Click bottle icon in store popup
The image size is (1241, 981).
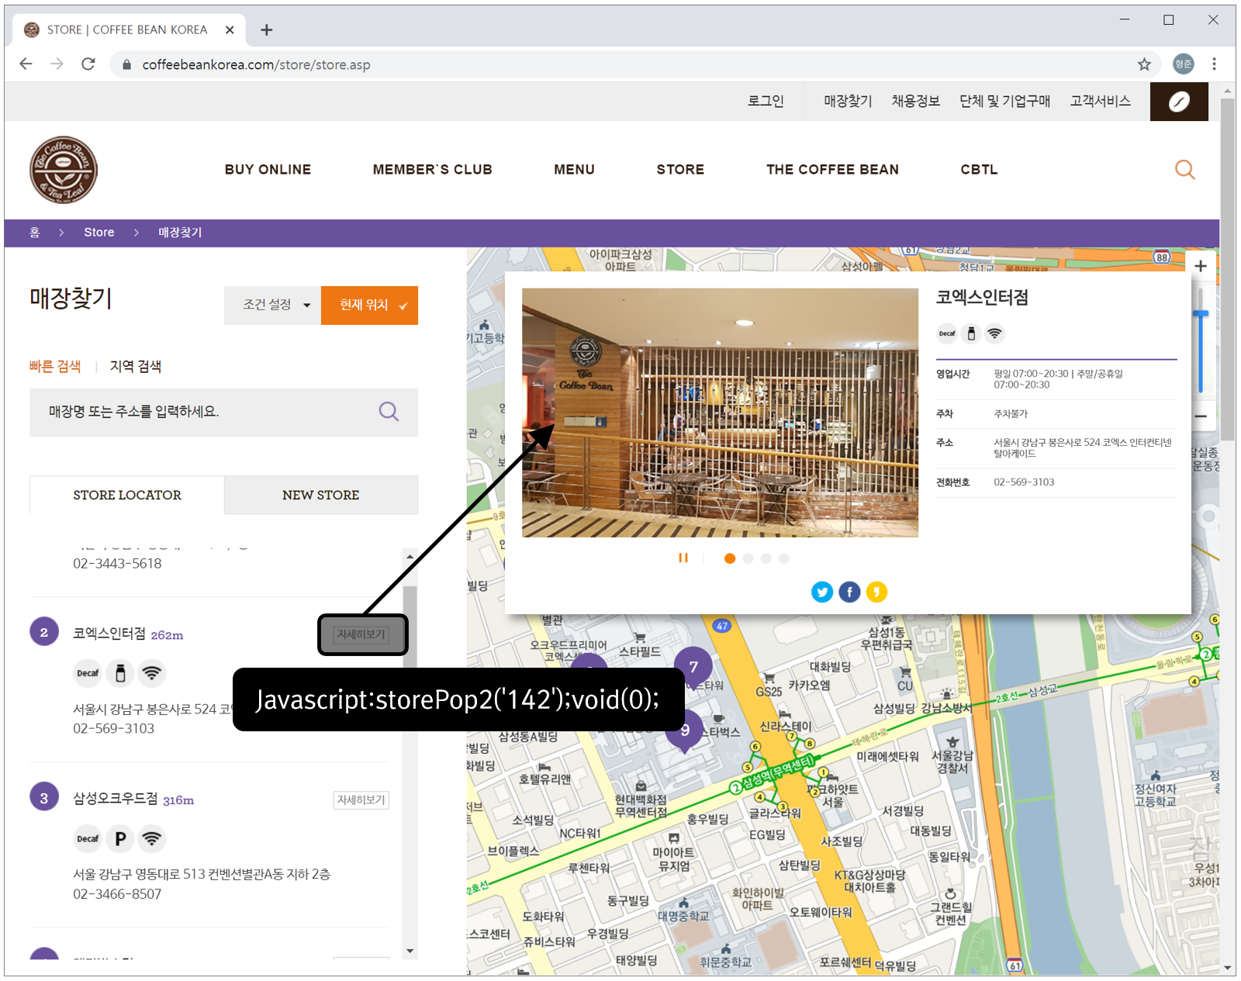tap(971, 333)
